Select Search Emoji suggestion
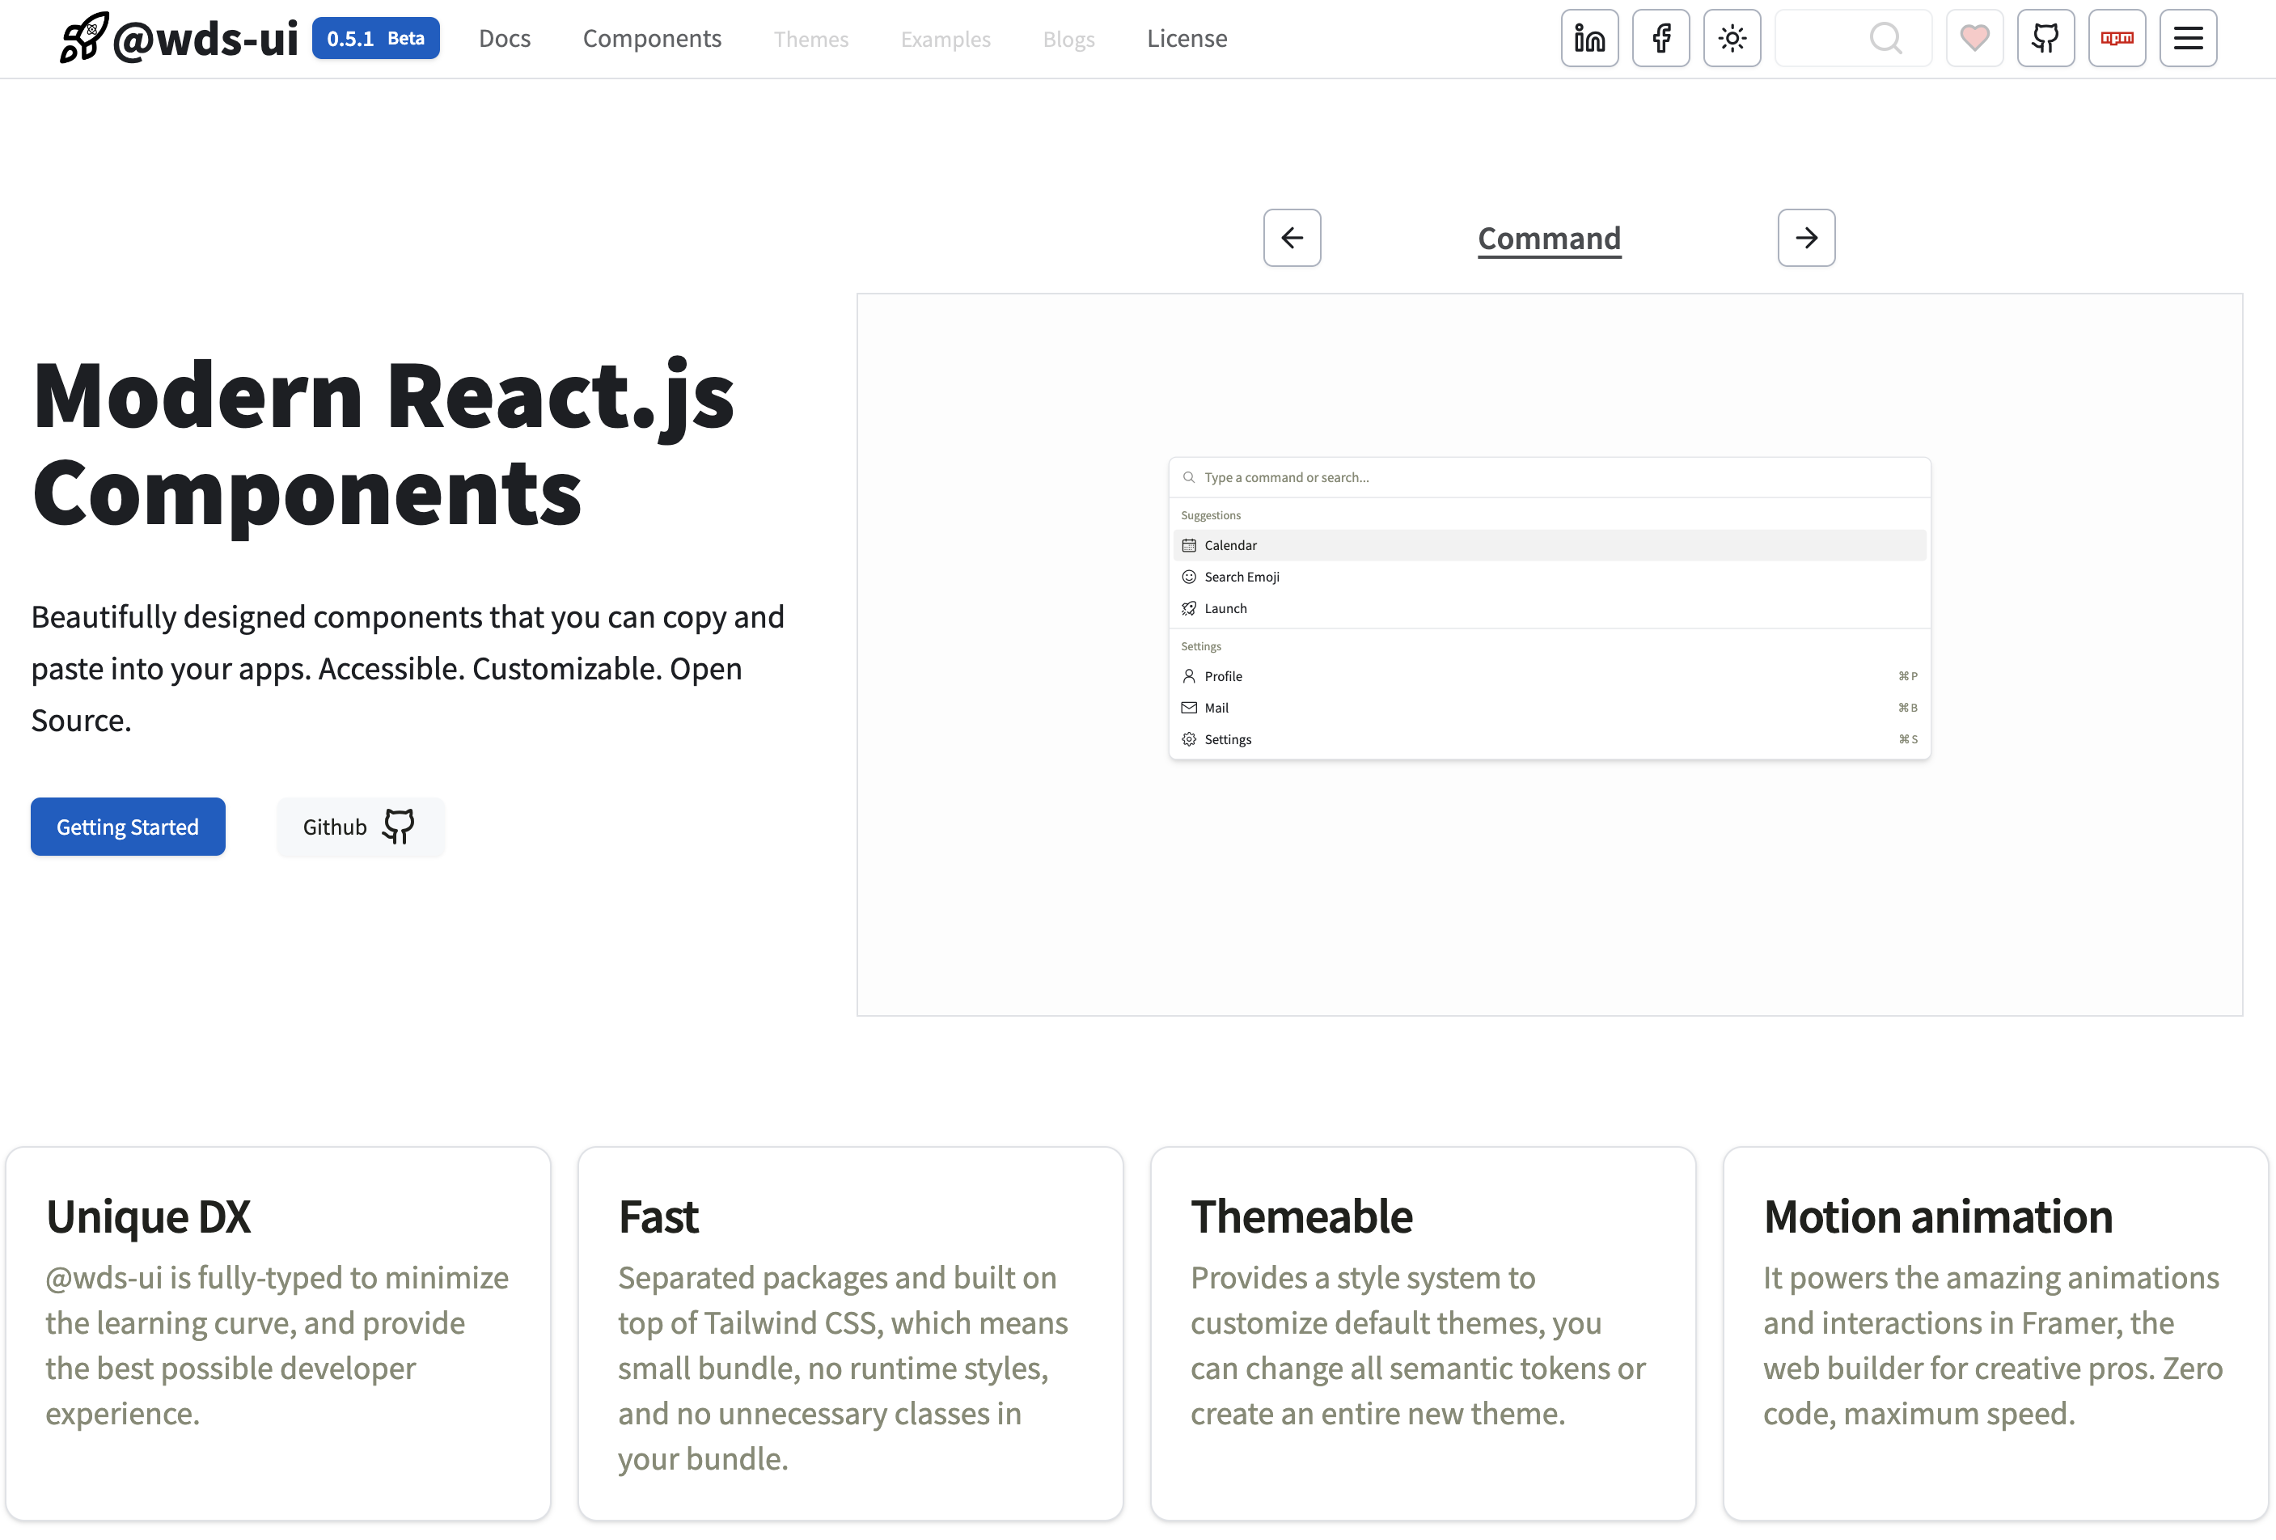2276x1540 pixels. (1550, 576)
